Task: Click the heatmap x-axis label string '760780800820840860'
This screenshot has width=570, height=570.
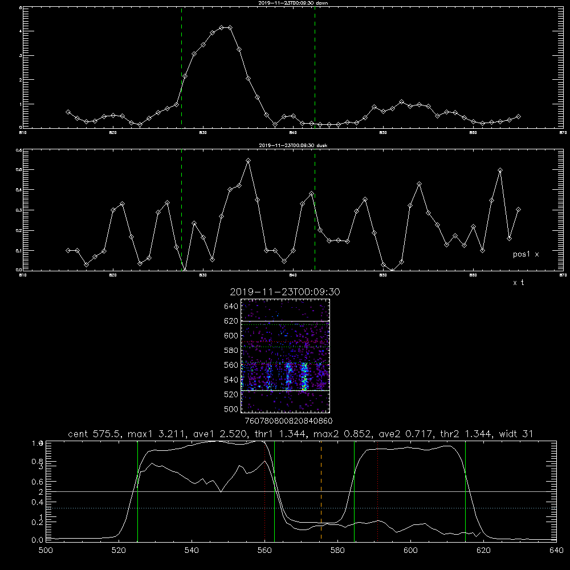Action: (x=288, y=421)
